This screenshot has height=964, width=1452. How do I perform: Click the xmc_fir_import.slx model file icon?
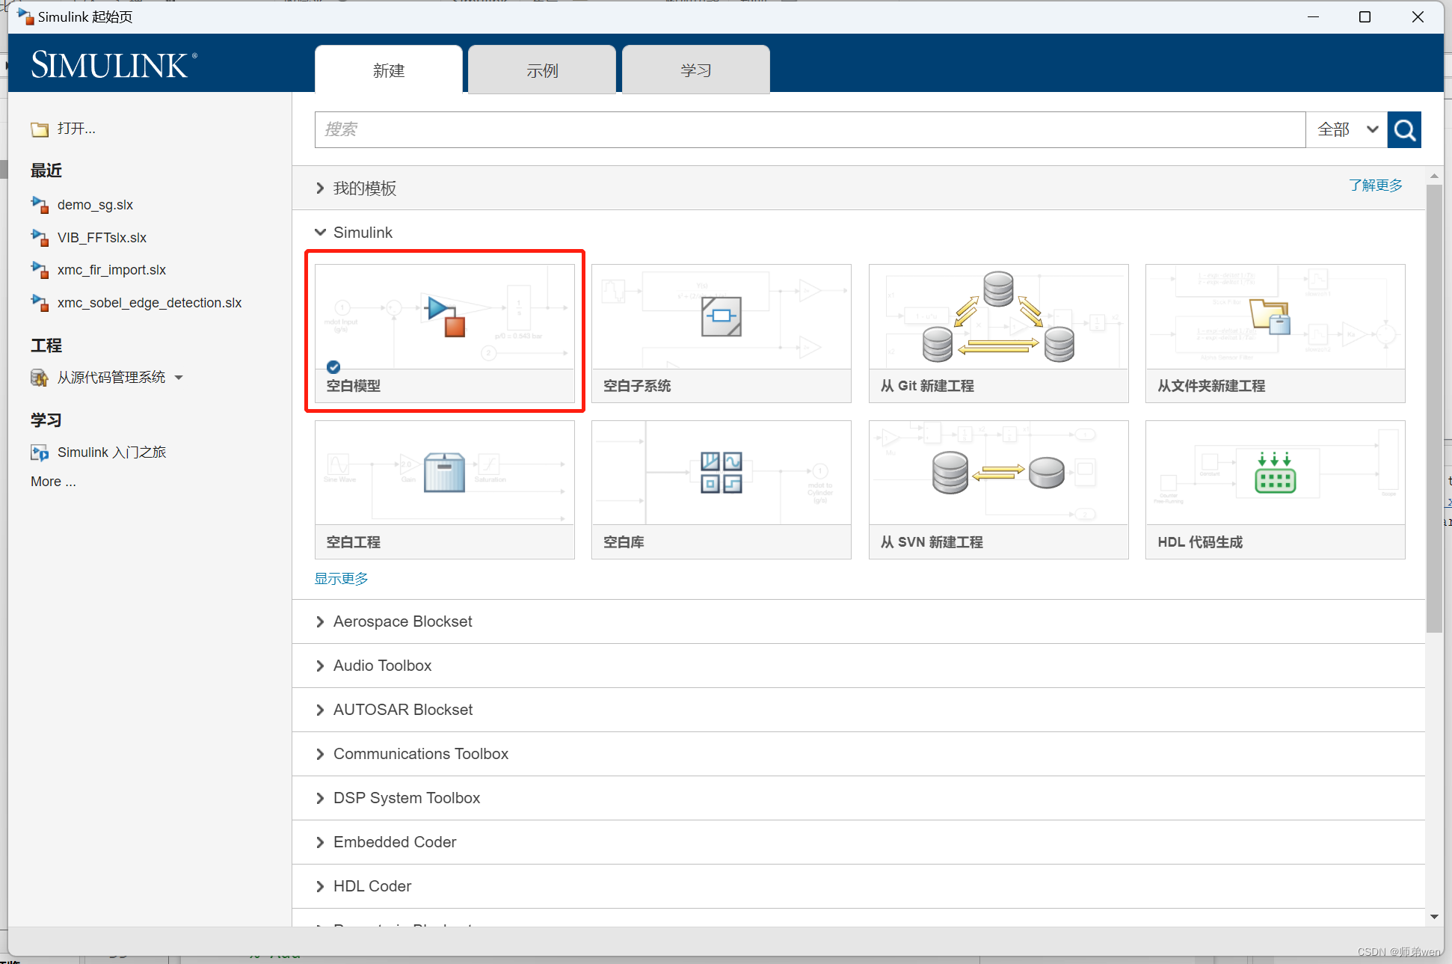click(x=40, y=269)
